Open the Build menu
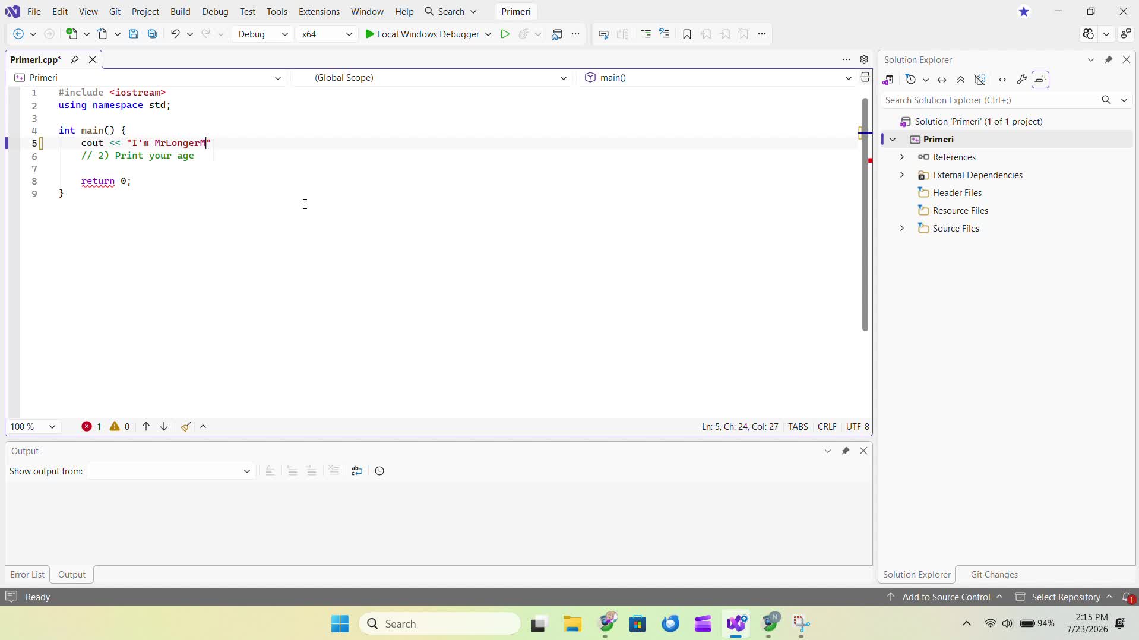This screenshot has height=640, width=1139. pyautogui.click(x=181, y=12)
